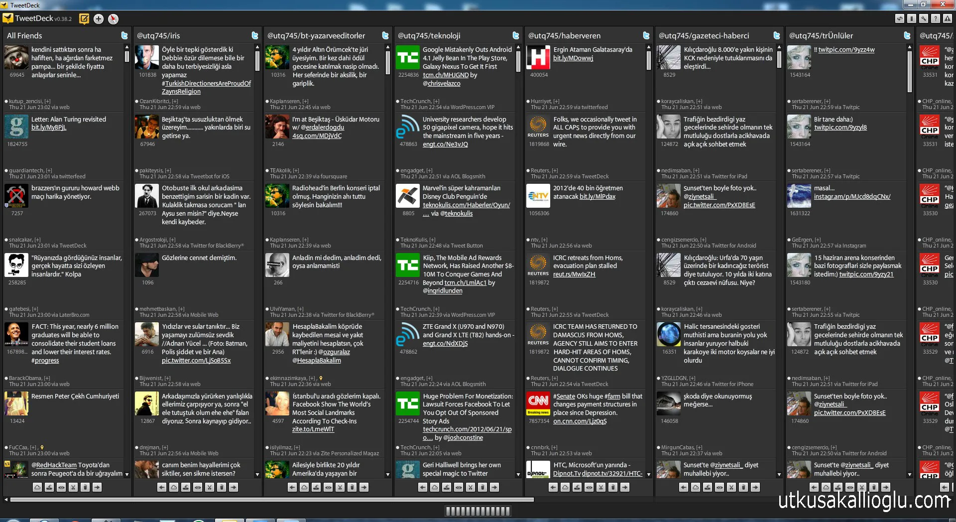This screenshot has width=956, height=522.
Task: Toggle eye icon under @utq745/teknoloji column
Action: (x=459, y=487)
